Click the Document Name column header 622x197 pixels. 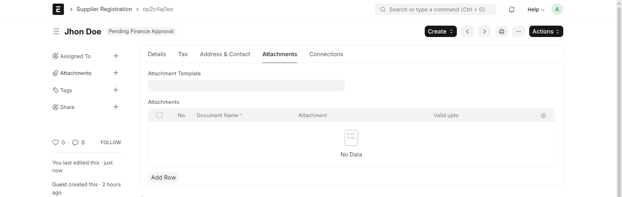coord(244,115)
